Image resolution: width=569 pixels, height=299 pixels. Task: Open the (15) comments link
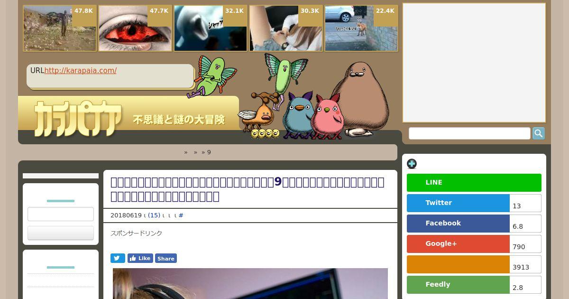pyautogui.click(x=154, y=215)
